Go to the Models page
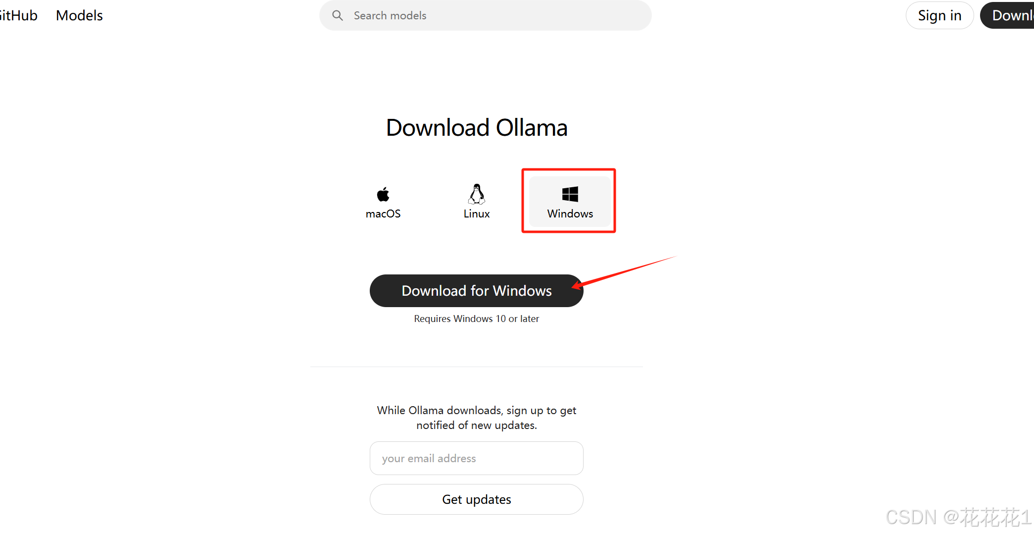The image size is (1034, 534). [x=79, y=15]
